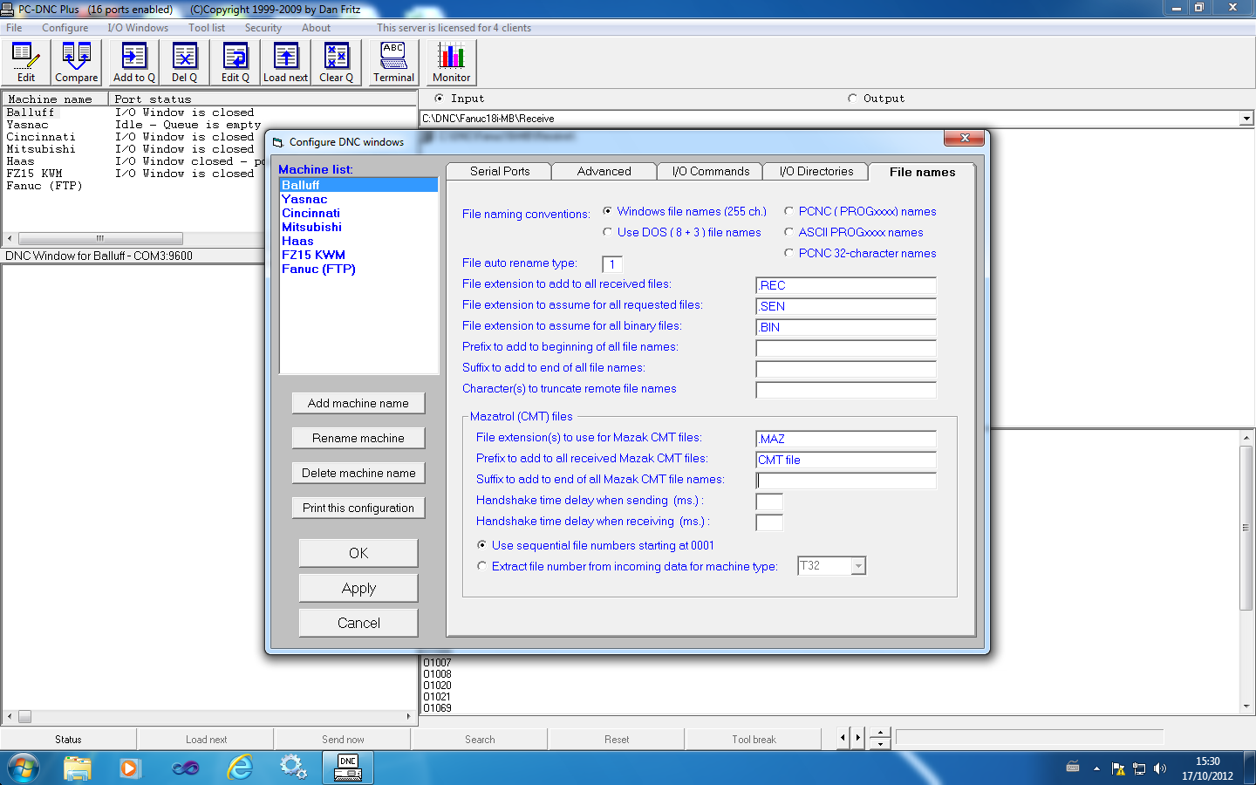Choose PCNC (PROGxxxx) names option
The image size is (1256, 785).
(x=788, y=211)
